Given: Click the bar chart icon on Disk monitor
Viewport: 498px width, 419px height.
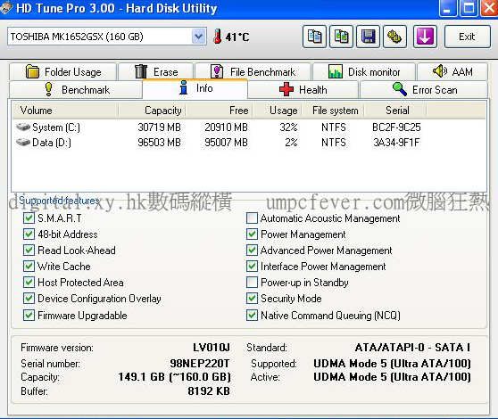Looking at the screenshot, I should (336, 71).
